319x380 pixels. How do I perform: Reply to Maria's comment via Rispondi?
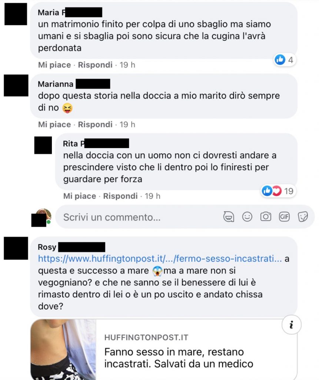click(95, 65)
